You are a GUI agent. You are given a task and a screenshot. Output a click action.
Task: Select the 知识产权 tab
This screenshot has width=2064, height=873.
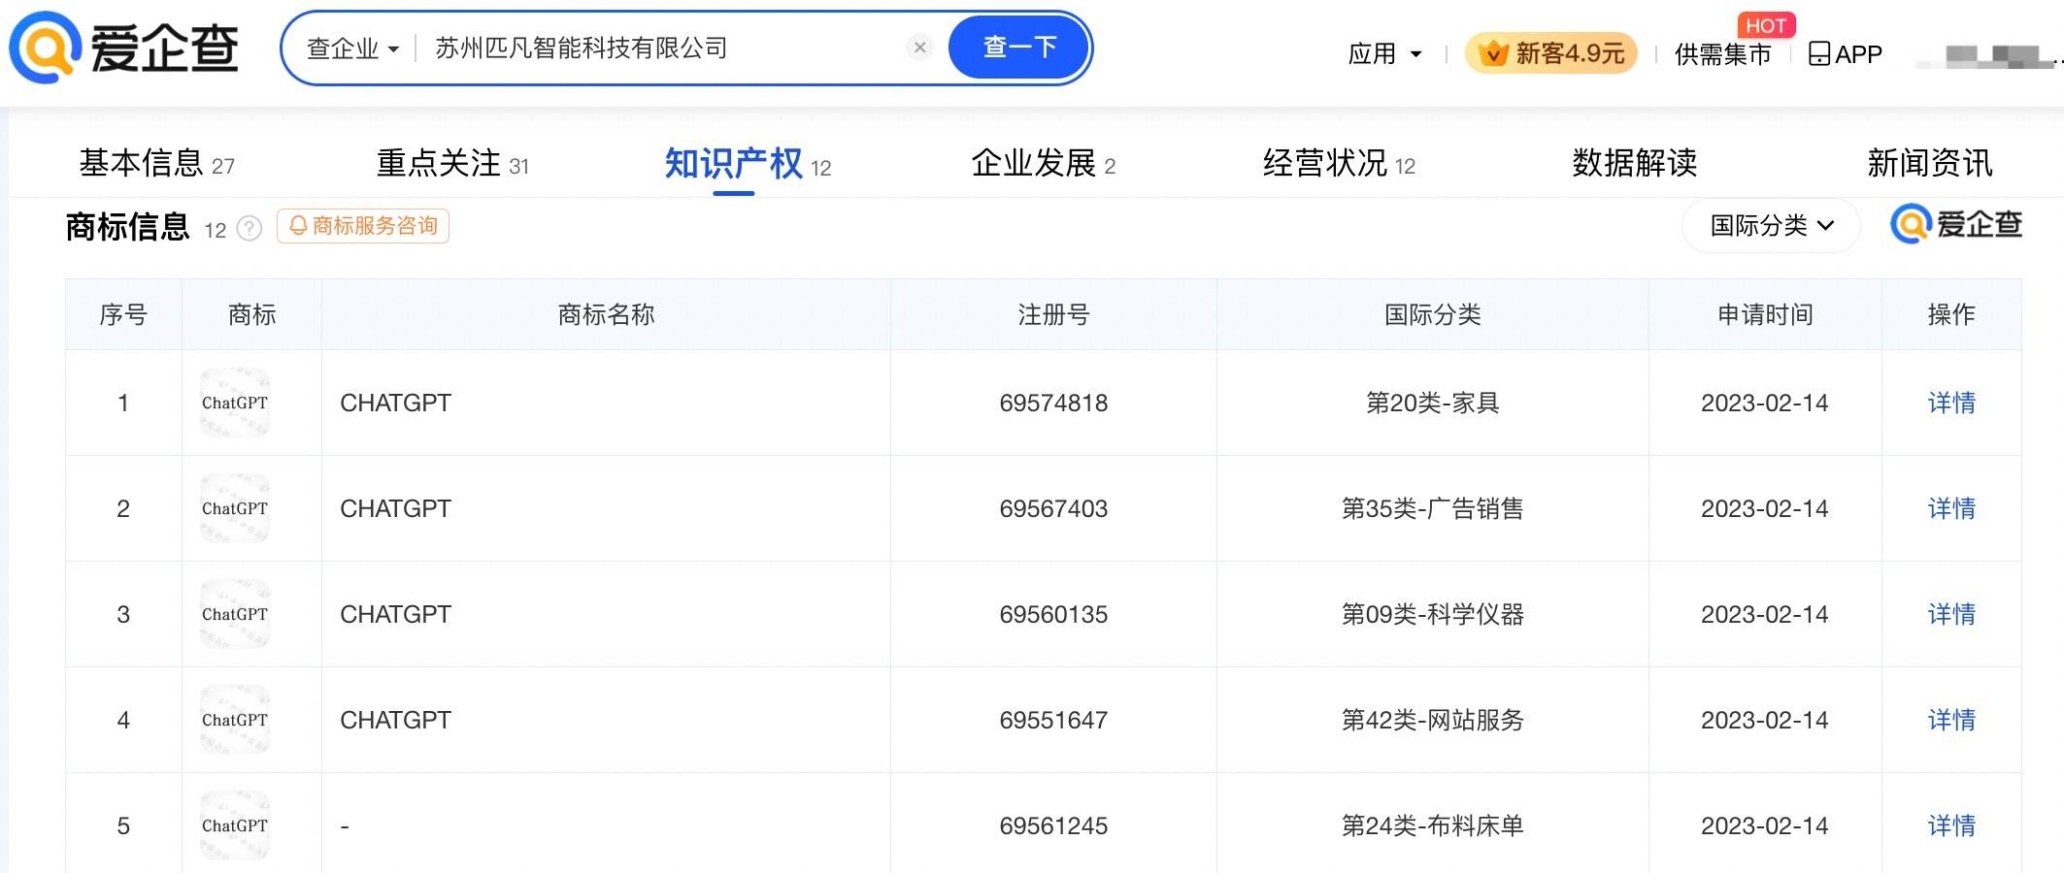pyautogui.click(x=748, y=164)
